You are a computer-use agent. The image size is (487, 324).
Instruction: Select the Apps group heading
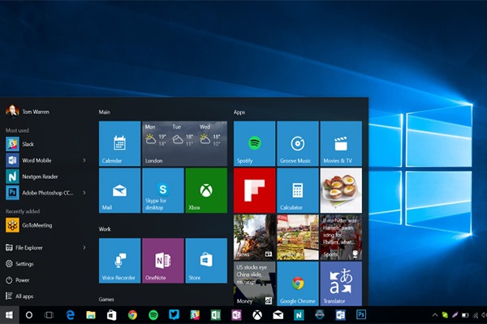coord(239,112)
